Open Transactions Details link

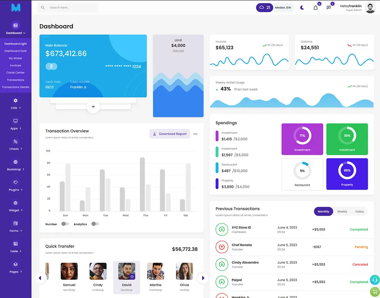click(x=16, y=87)
